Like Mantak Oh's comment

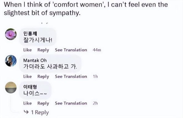pyautogui.click(x=27, y=77)
